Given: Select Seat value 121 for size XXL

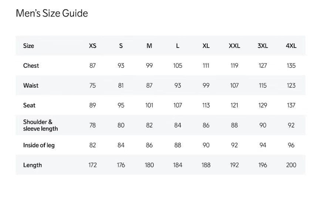Looking at the screenshot, I should pos(234,106).
